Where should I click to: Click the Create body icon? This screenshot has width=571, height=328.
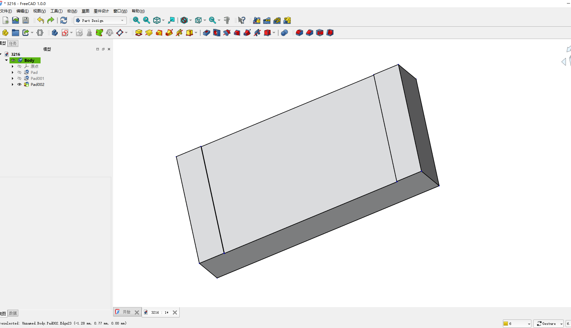click(55, 33)
